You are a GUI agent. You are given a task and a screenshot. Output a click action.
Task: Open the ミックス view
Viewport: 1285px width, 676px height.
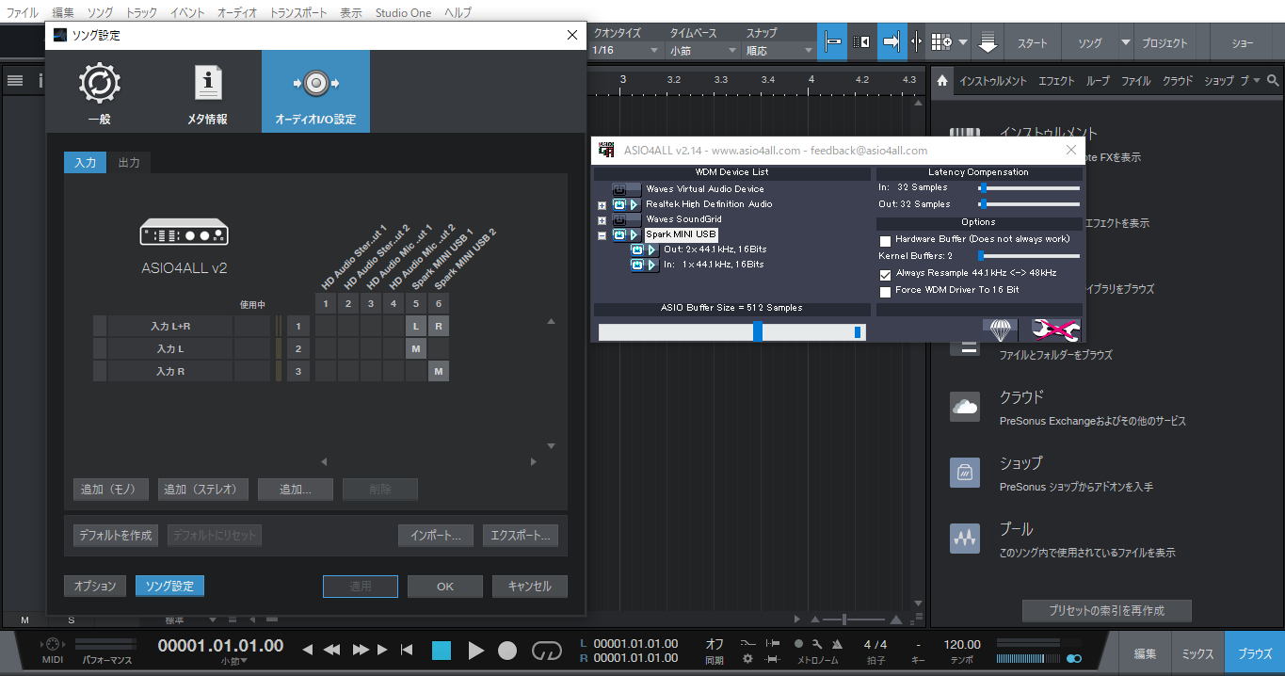[x=1198, y=653]
